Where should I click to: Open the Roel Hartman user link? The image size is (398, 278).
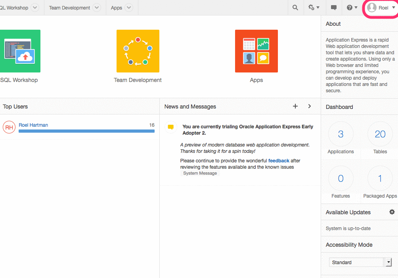33,125
